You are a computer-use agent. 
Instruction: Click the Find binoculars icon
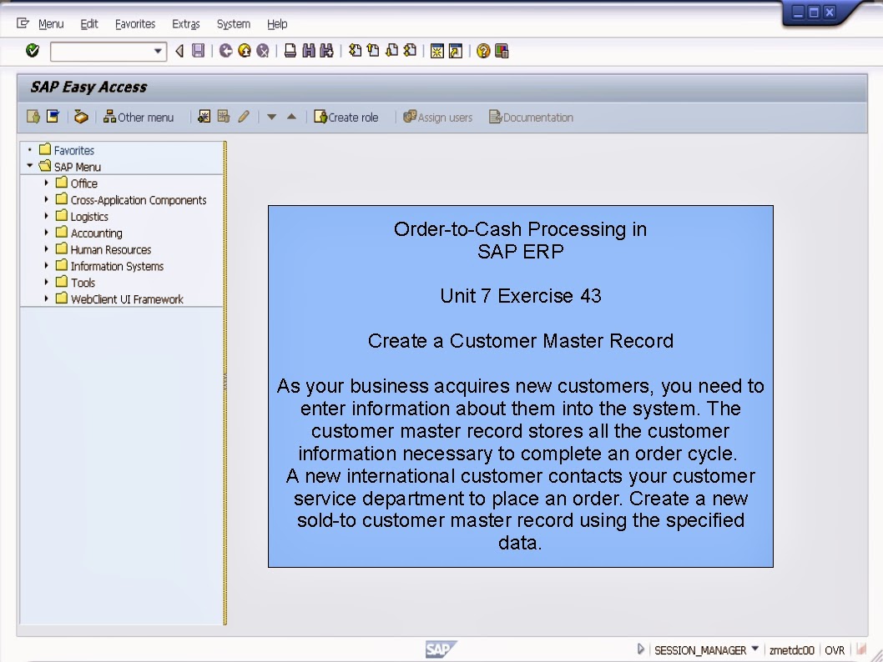309,51
